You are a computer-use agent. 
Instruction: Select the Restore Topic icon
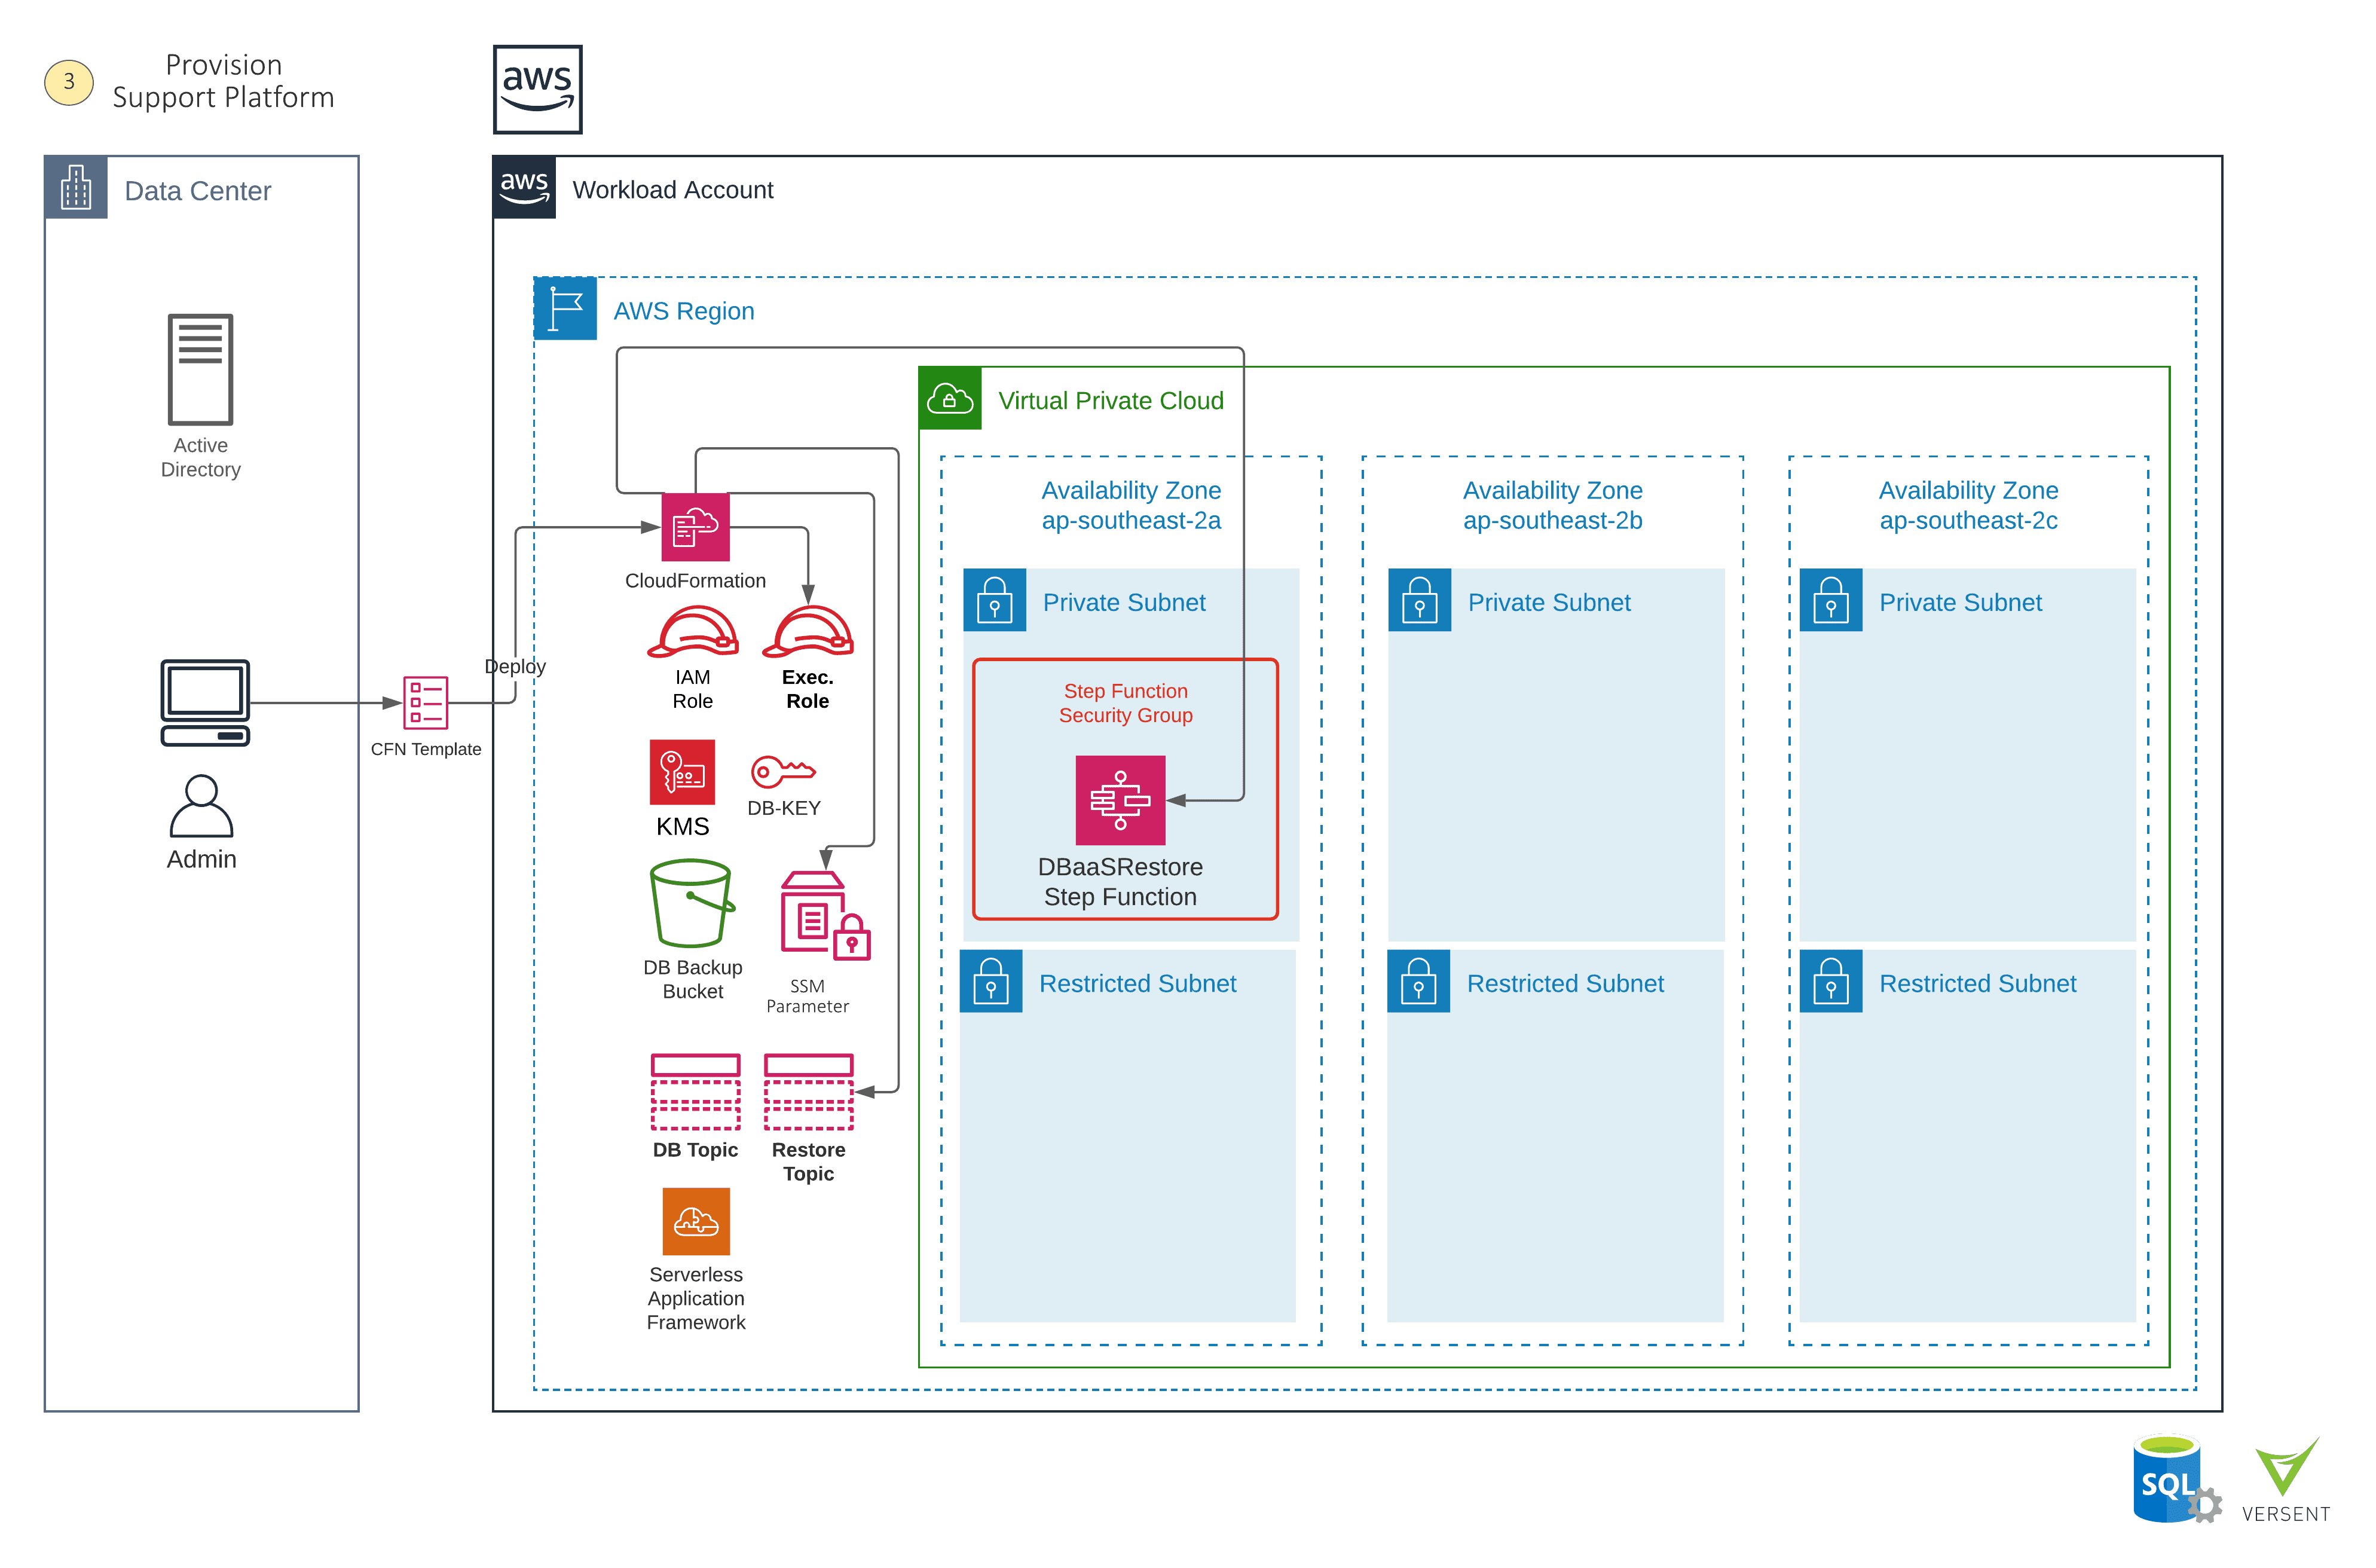pyautogui.click(x=808, y=1091)
